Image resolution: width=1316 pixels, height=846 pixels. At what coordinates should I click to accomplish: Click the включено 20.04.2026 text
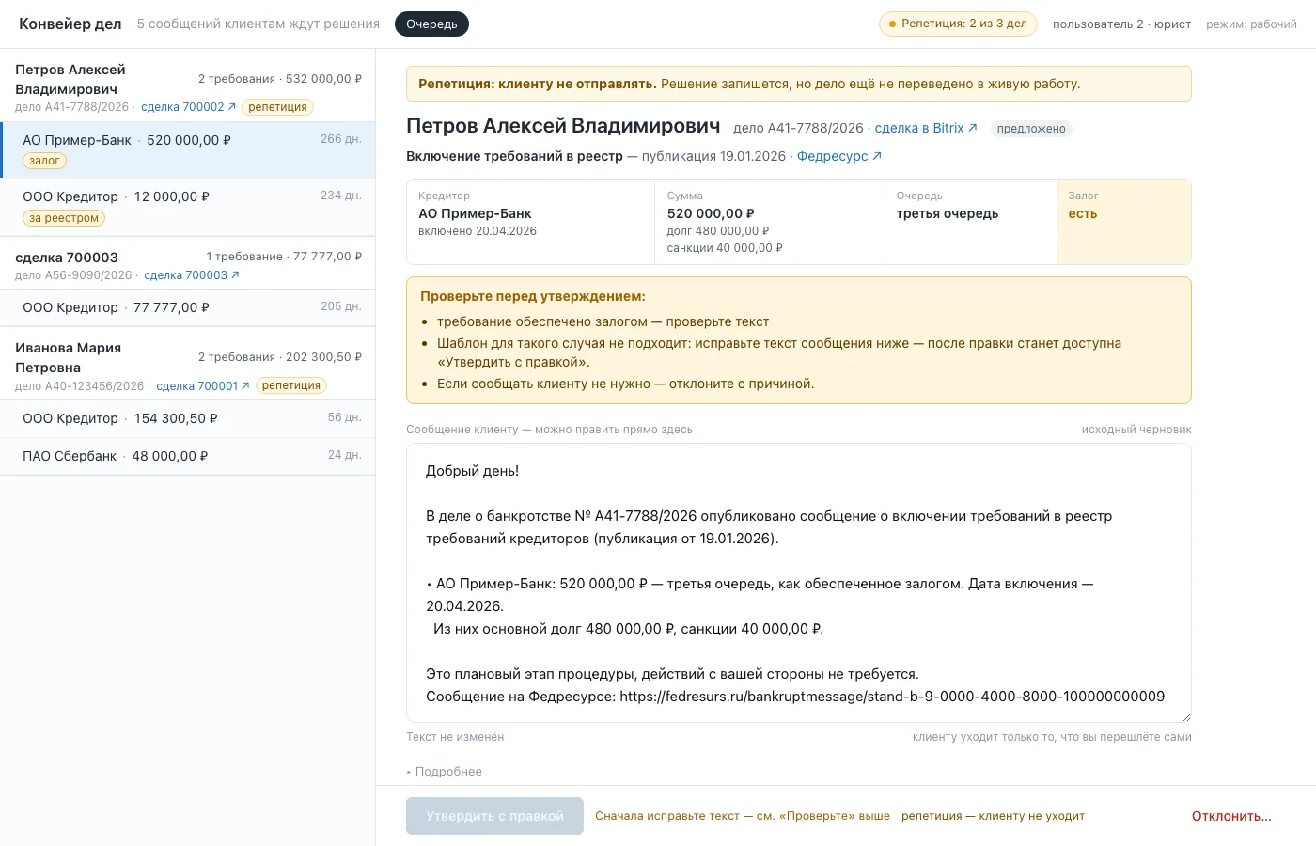click(x=478, y=231)
